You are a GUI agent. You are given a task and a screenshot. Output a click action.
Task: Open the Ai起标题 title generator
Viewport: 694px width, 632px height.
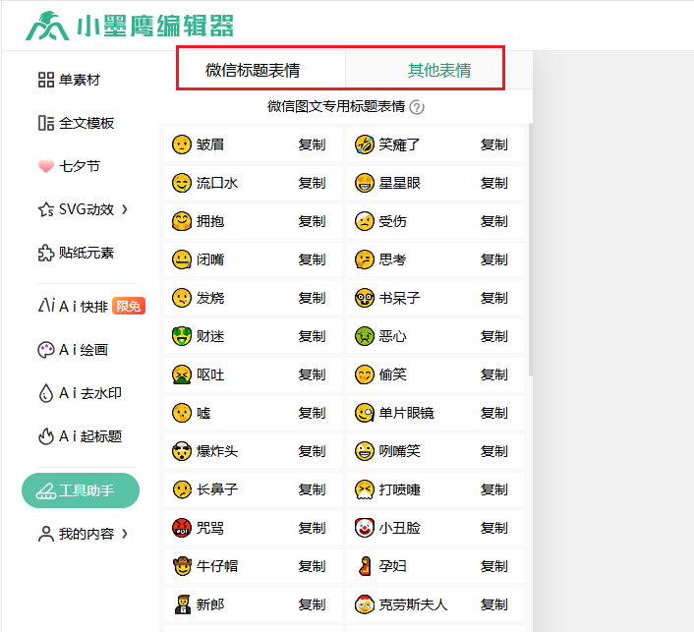80,436
